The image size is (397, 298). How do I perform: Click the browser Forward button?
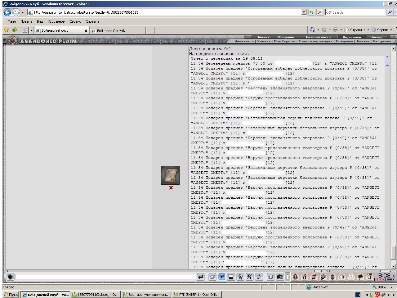point(16,12)
